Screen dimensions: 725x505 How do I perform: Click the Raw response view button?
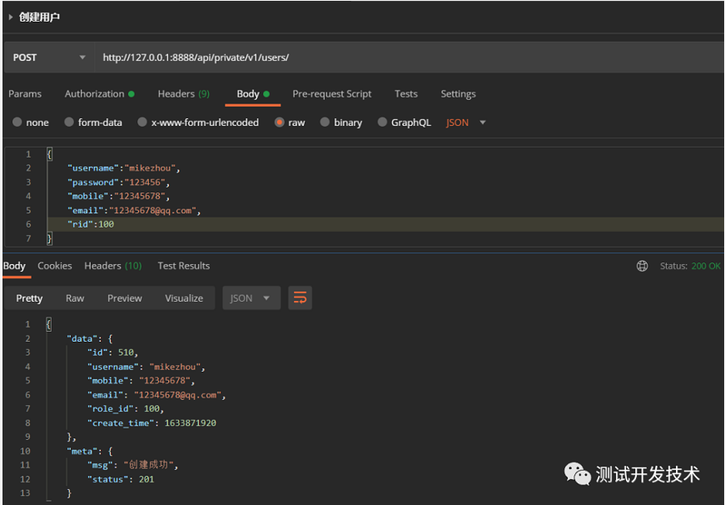click(x=75, y=298)
